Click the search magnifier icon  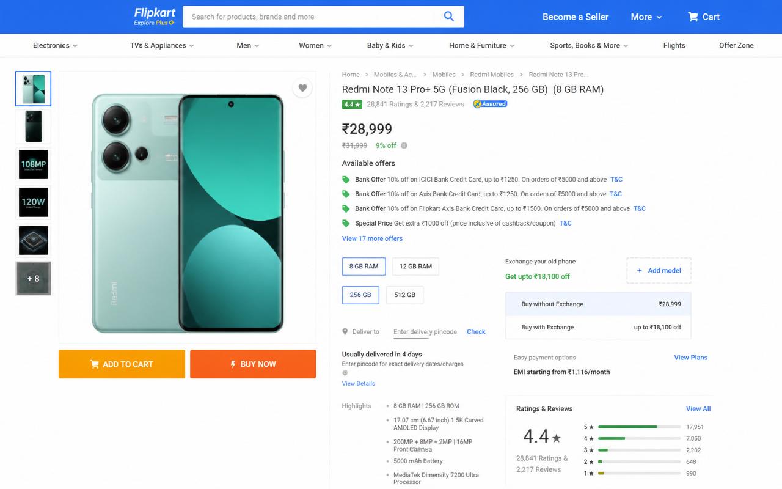[x=449, y=17]
